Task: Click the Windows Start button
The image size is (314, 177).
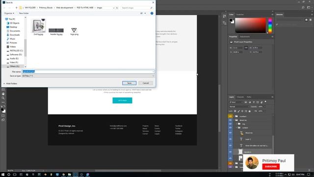Action: (3, 175)
